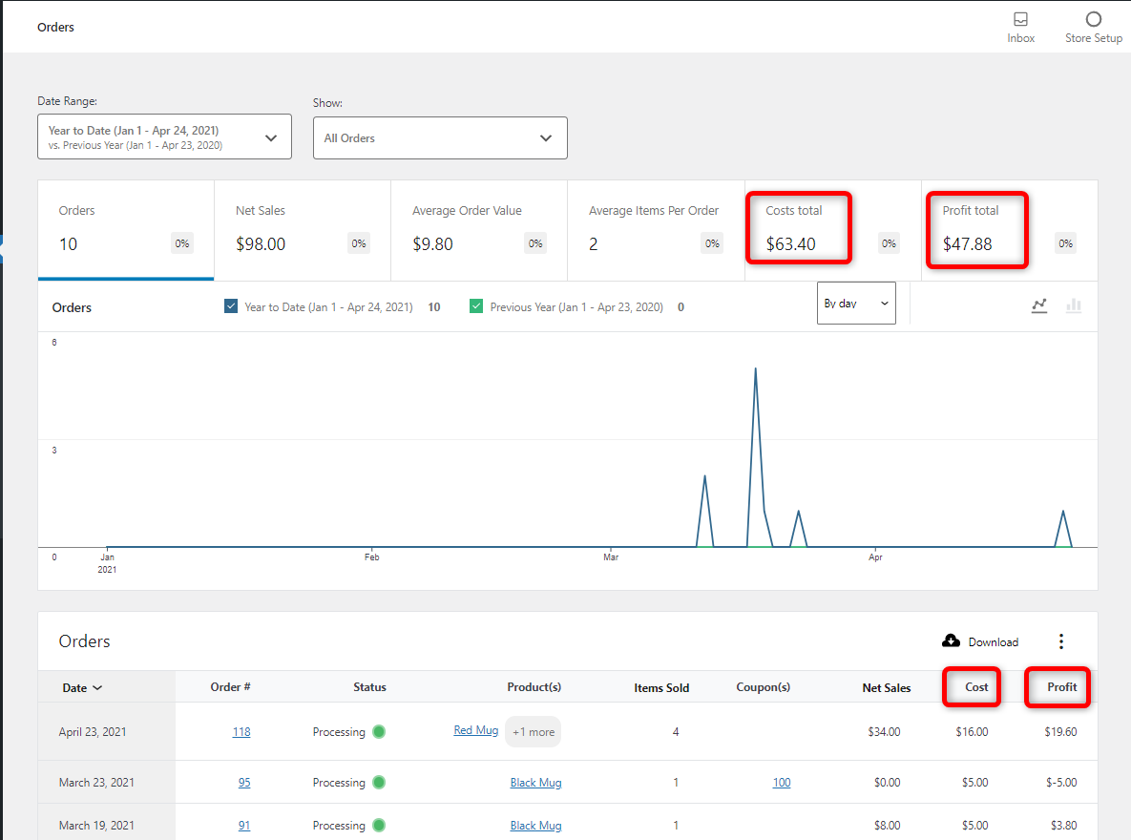Viewport: 1131px width, 840px height.
Task: Click the Product(s) column header
Action: click(x=534, y=687)
